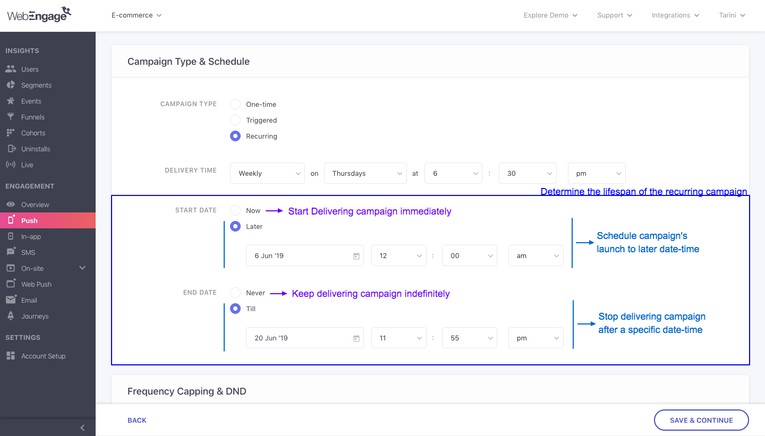Click the WebEngage logo

click(39, 14)
